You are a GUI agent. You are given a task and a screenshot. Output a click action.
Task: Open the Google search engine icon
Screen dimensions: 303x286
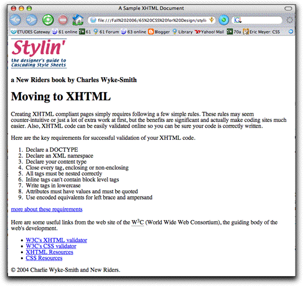coord(238,20)
